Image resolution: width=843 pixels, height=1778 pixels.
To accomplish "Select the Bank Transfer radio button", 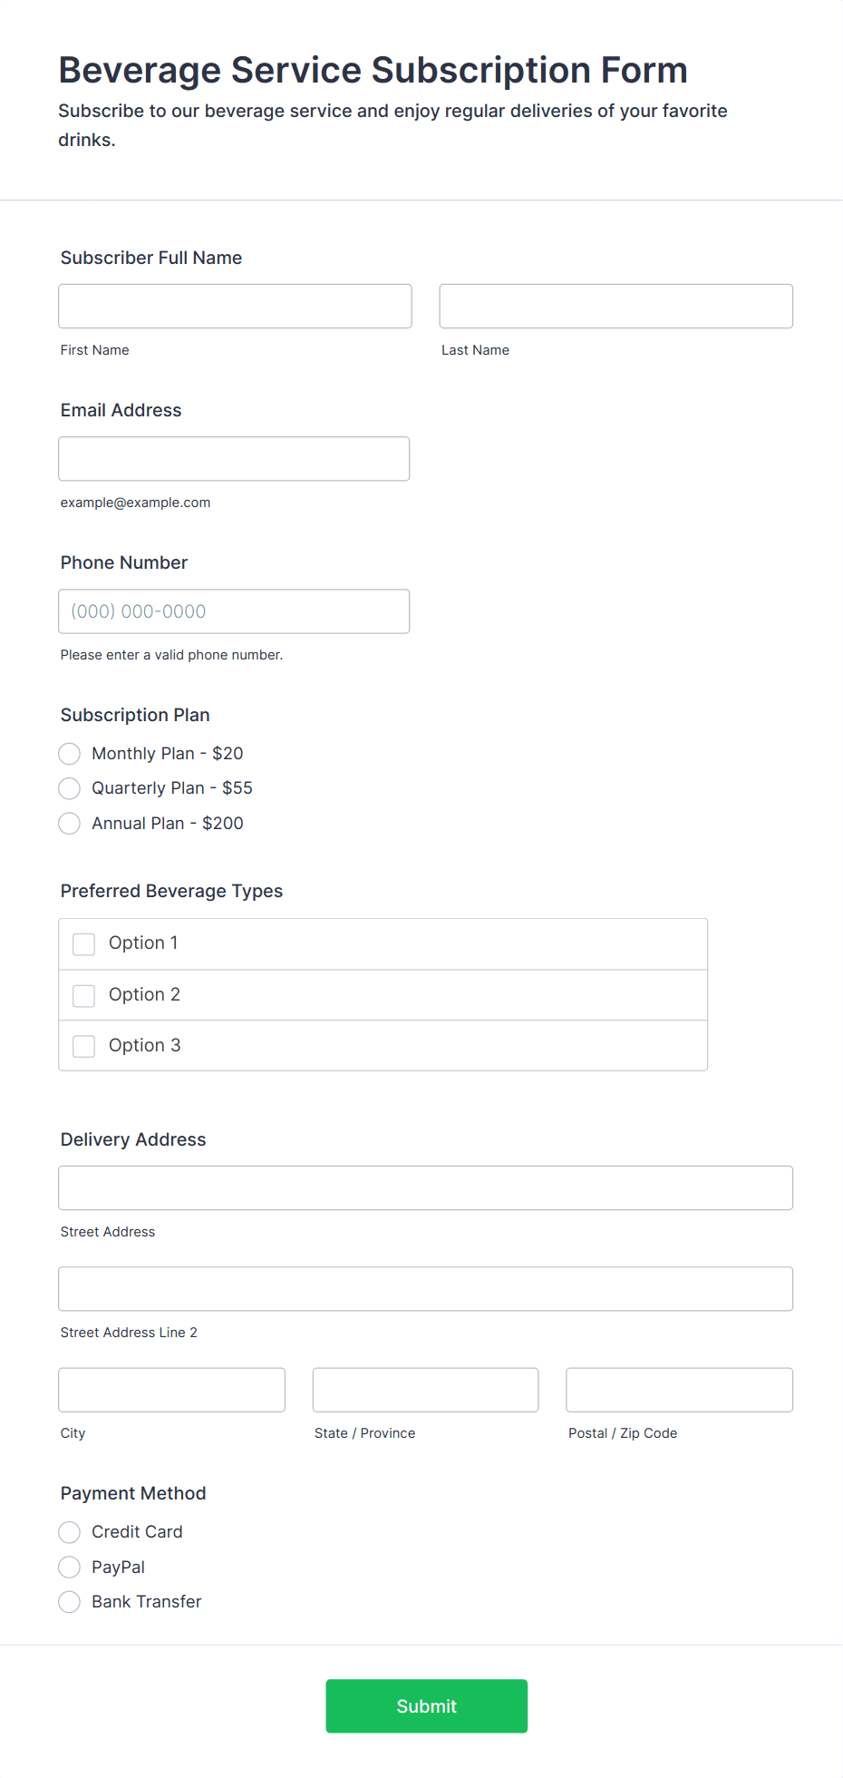I will (70, 1602).
